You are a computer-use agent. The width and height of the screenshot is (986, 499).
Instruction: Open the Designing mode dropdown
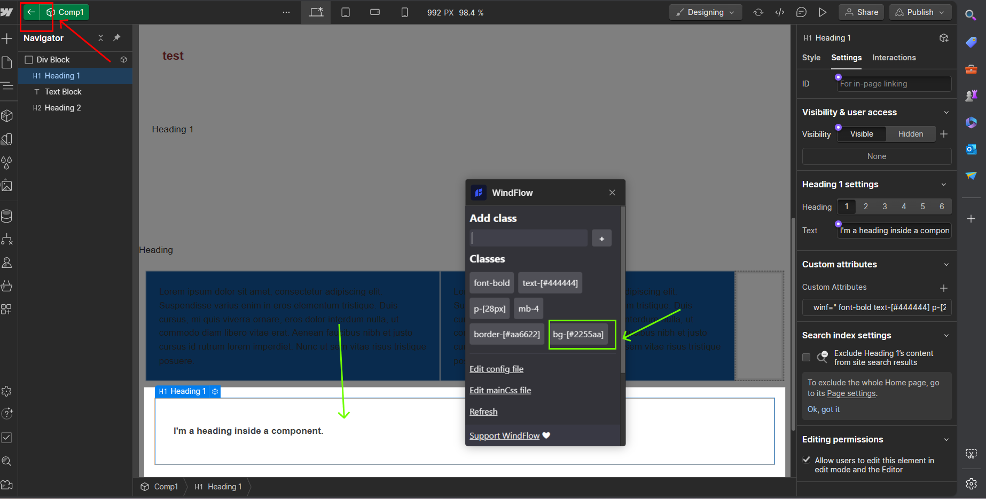[705, 12]
